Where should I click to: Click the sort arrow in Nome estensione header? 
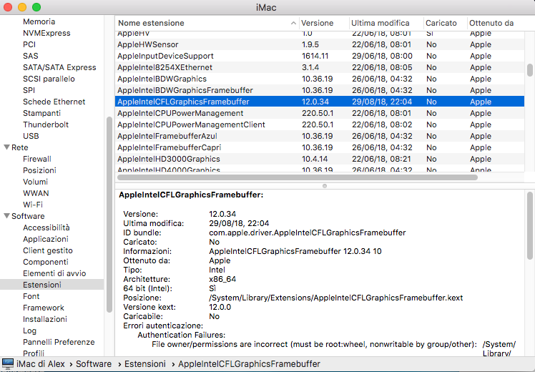click(293, 23)
